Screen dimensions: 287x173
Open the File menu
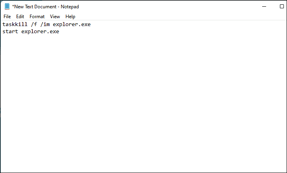[x=7, y=17]
